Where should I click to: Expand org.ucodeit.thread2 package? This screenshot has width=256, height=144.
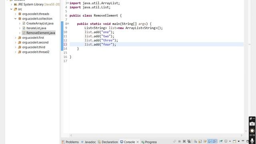pos(16,52)
